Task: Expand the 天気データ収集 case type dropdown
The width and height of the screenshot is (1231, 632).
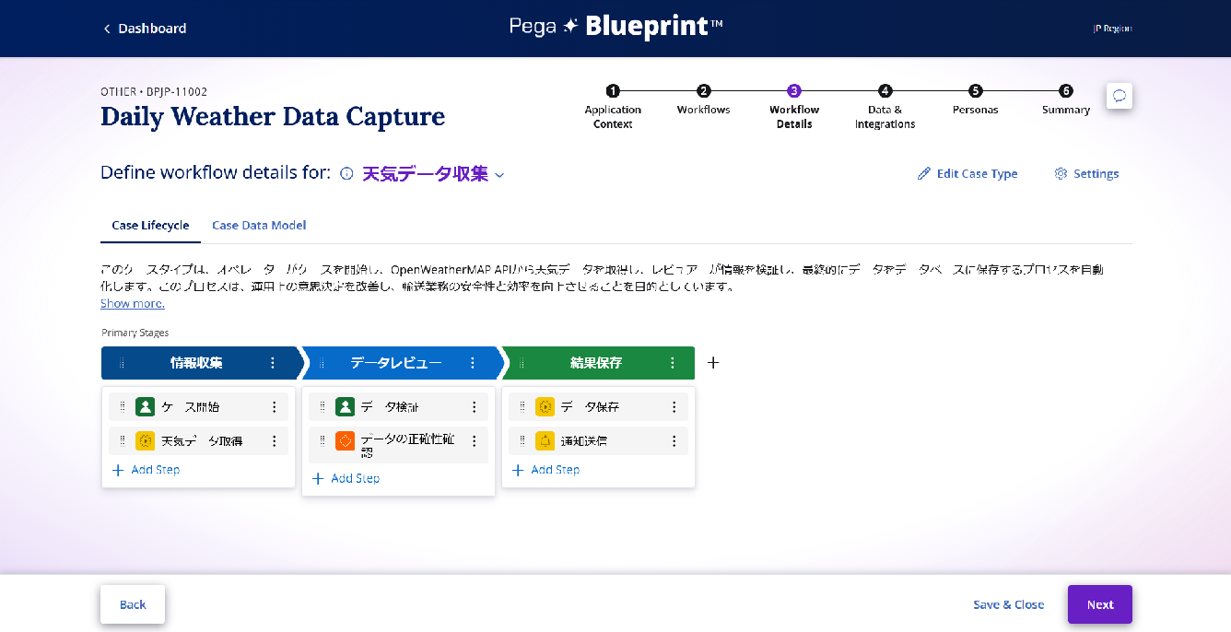Action: (x=499, y=175)
